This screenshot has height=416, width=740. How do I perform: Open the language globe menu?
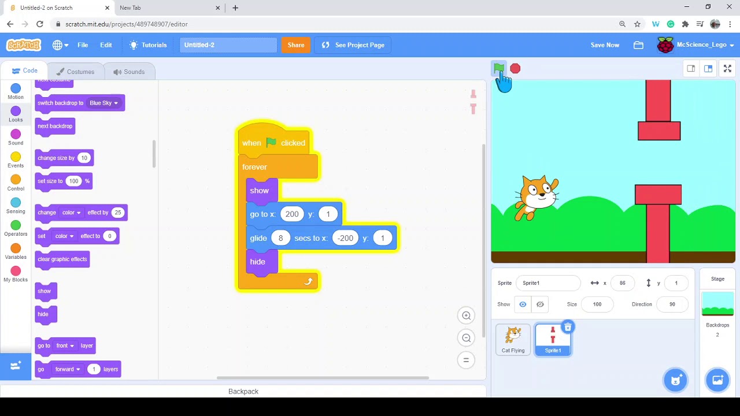60,44
